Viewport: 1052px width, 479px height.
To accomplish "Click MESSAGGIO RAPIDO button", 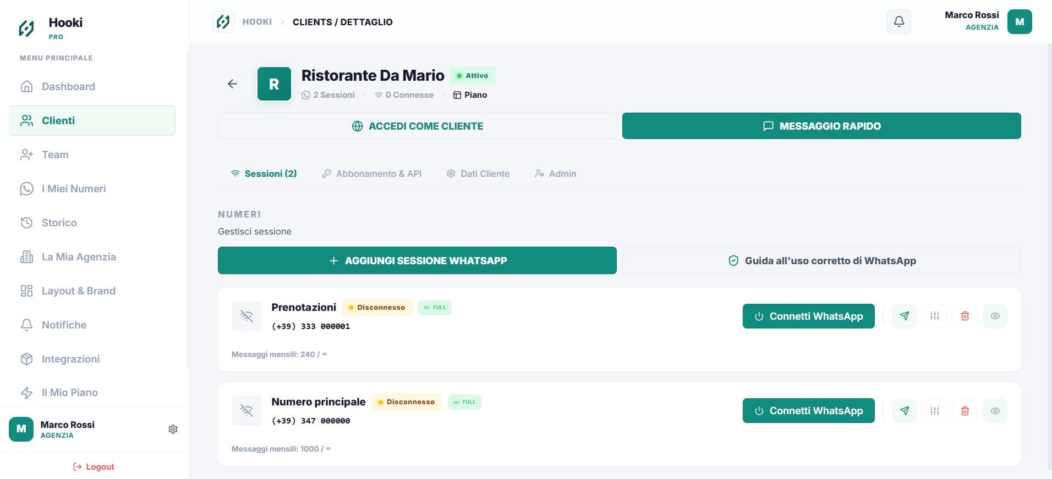I will pyautogui.click(x=821, y=126).
